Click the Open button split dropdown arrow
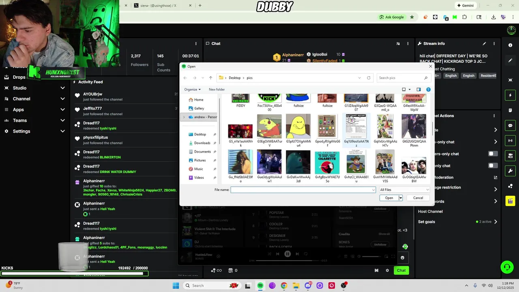519x292 pixels. tap(401, 198)
